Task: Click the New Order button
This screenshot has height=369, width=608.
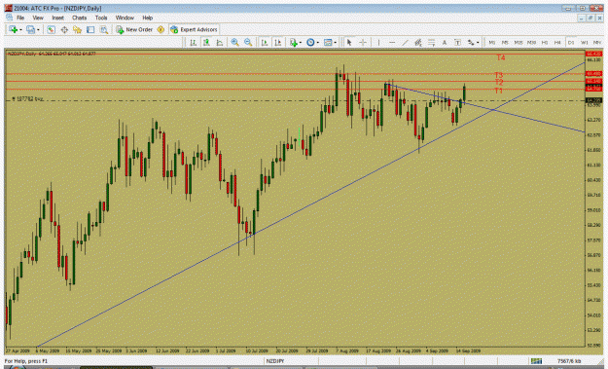Action: pos(134,29)
